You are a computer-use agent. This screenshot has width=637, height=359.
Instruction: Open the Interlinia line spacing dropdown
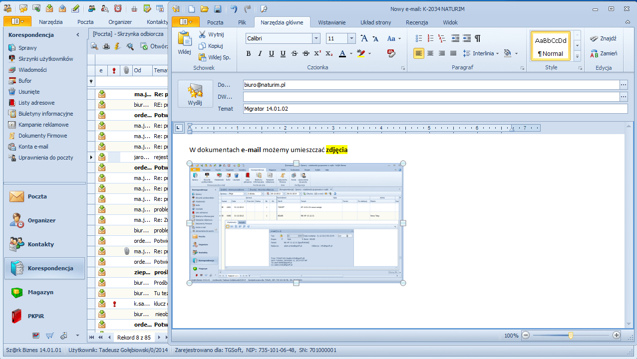(x=482, y=53)
